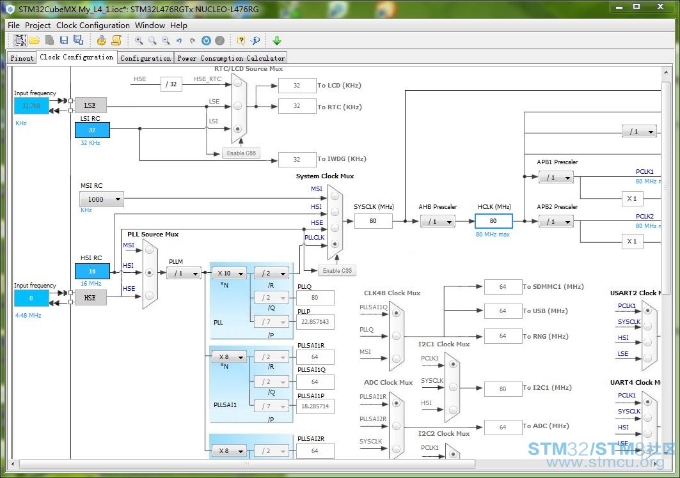
Task: Open the PLLM /1 divider dropdown
Action: (185, 273)
